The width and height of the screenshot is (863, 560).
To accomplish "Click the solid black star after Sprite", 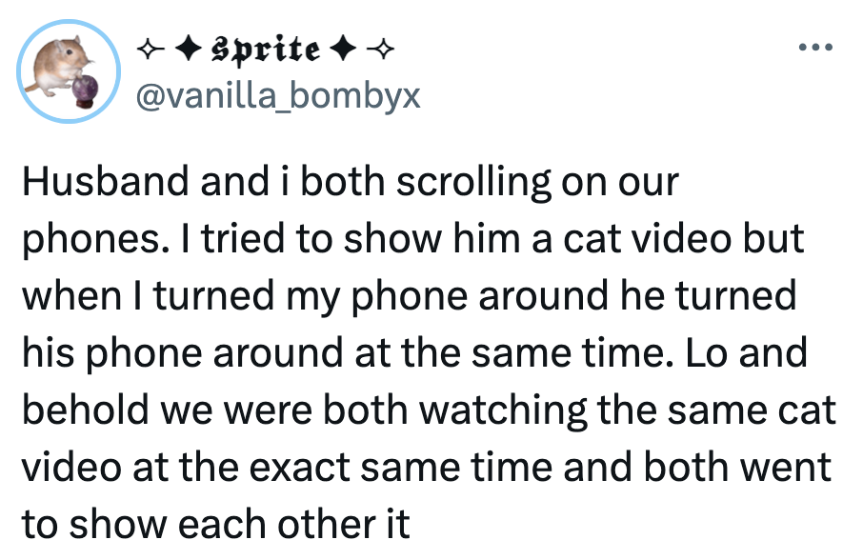I will click(345, 48).
